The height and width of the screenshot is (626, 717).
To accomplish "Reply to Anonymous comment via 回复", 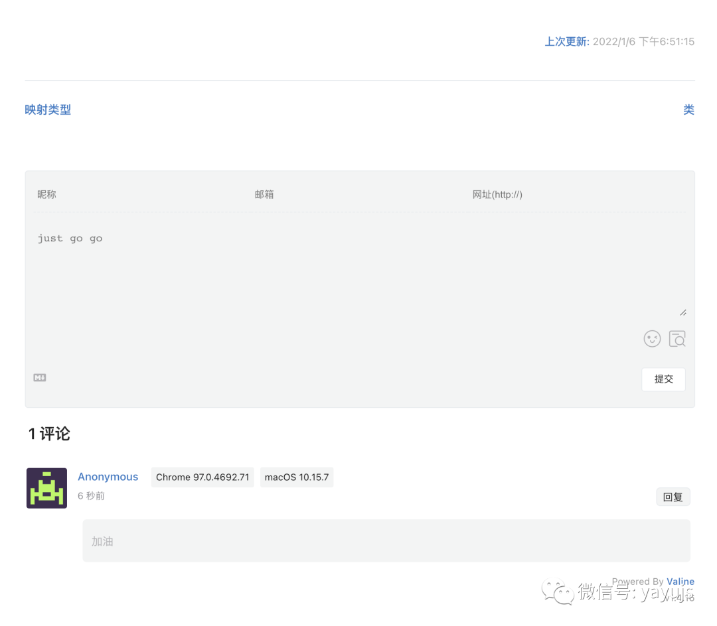I will coord(673,497).
